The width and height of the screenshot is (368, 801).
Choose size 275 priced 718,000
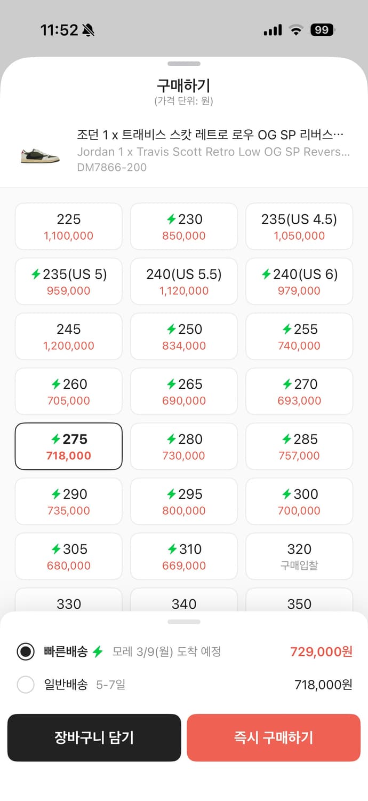click(69, 446)
